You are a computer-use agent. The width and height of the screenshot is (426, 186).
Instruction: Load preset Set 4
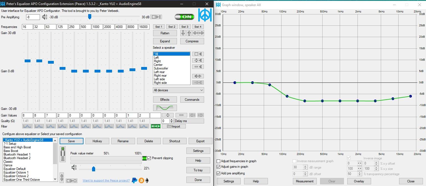[198, 27]
